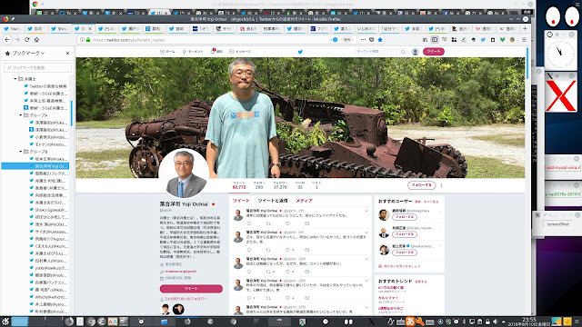
Task: Click the Japanese input 'あ' tray icon
Action: pyautogui.click(x=410, y=321)
